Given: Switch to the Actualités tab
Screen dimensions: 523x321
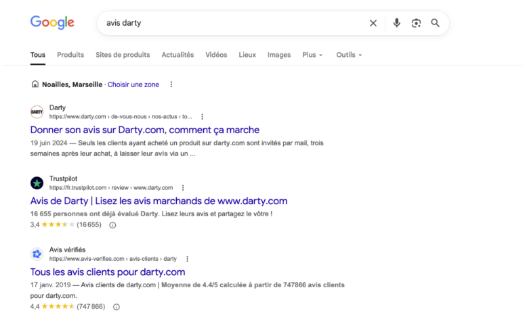Looking at the screenshot, I should pyautogui.click(x=177, y=55).
